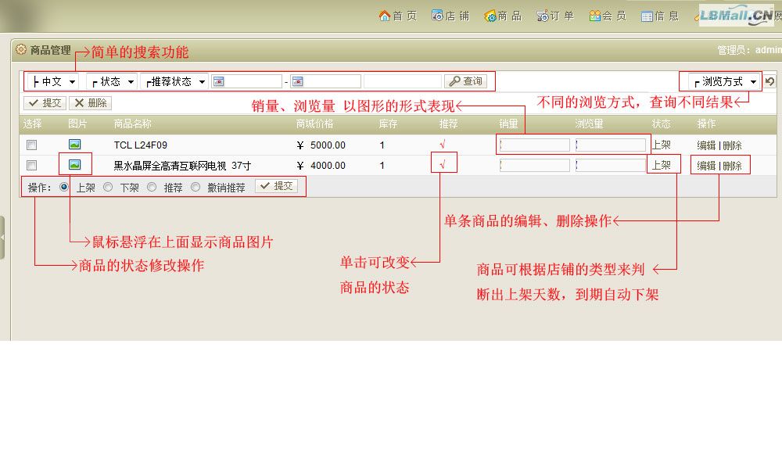Click the top 提交 submit button
This screenshot has width=782, height=469.
click(45, 102)
